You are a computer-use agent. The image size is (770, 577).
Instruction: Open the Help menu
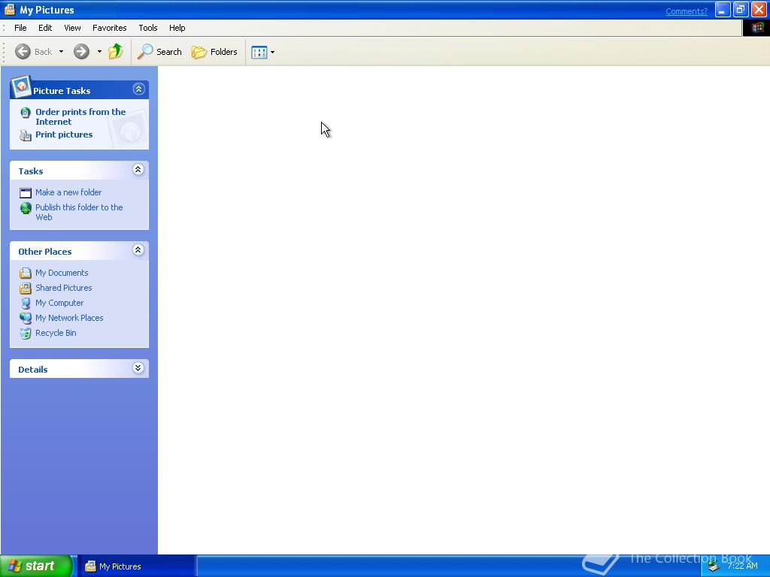[x=177, y=28]
